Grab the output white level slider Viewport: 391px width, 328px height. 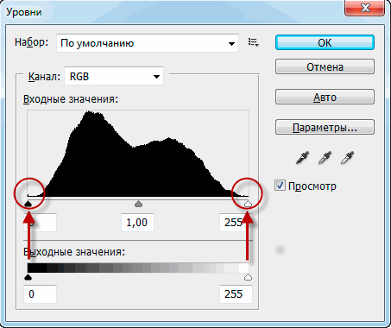click(248, 277)
